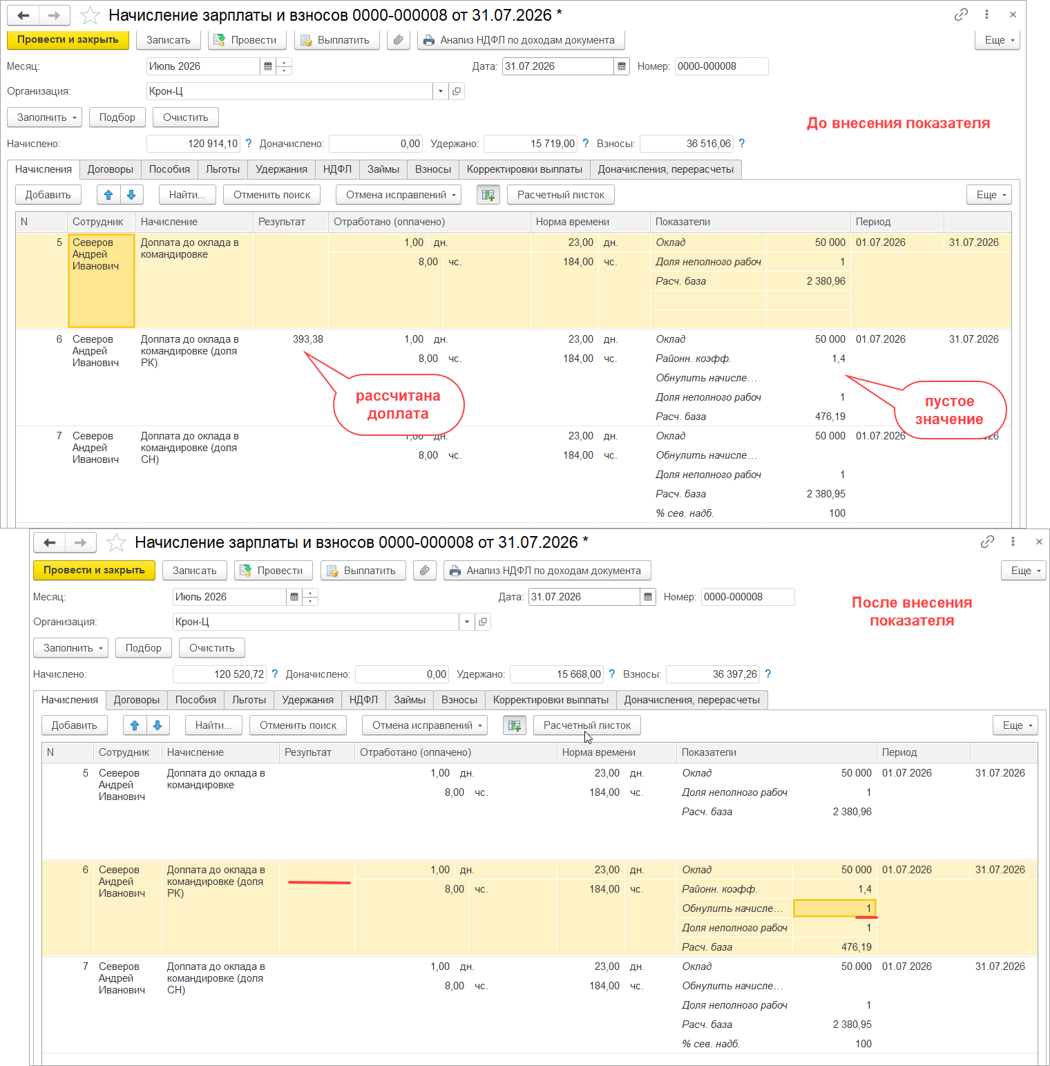Click the copy link icon in top window header
This screenshot has height=1066, width=1050.
coord(961,15)
